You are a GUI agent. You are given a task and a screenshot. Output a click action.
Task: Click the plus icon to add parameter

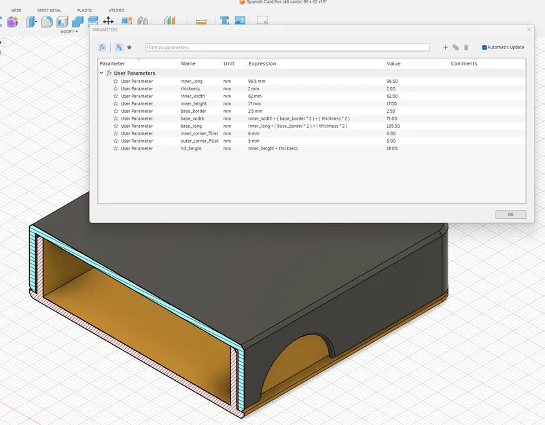(x=445, y=48)
